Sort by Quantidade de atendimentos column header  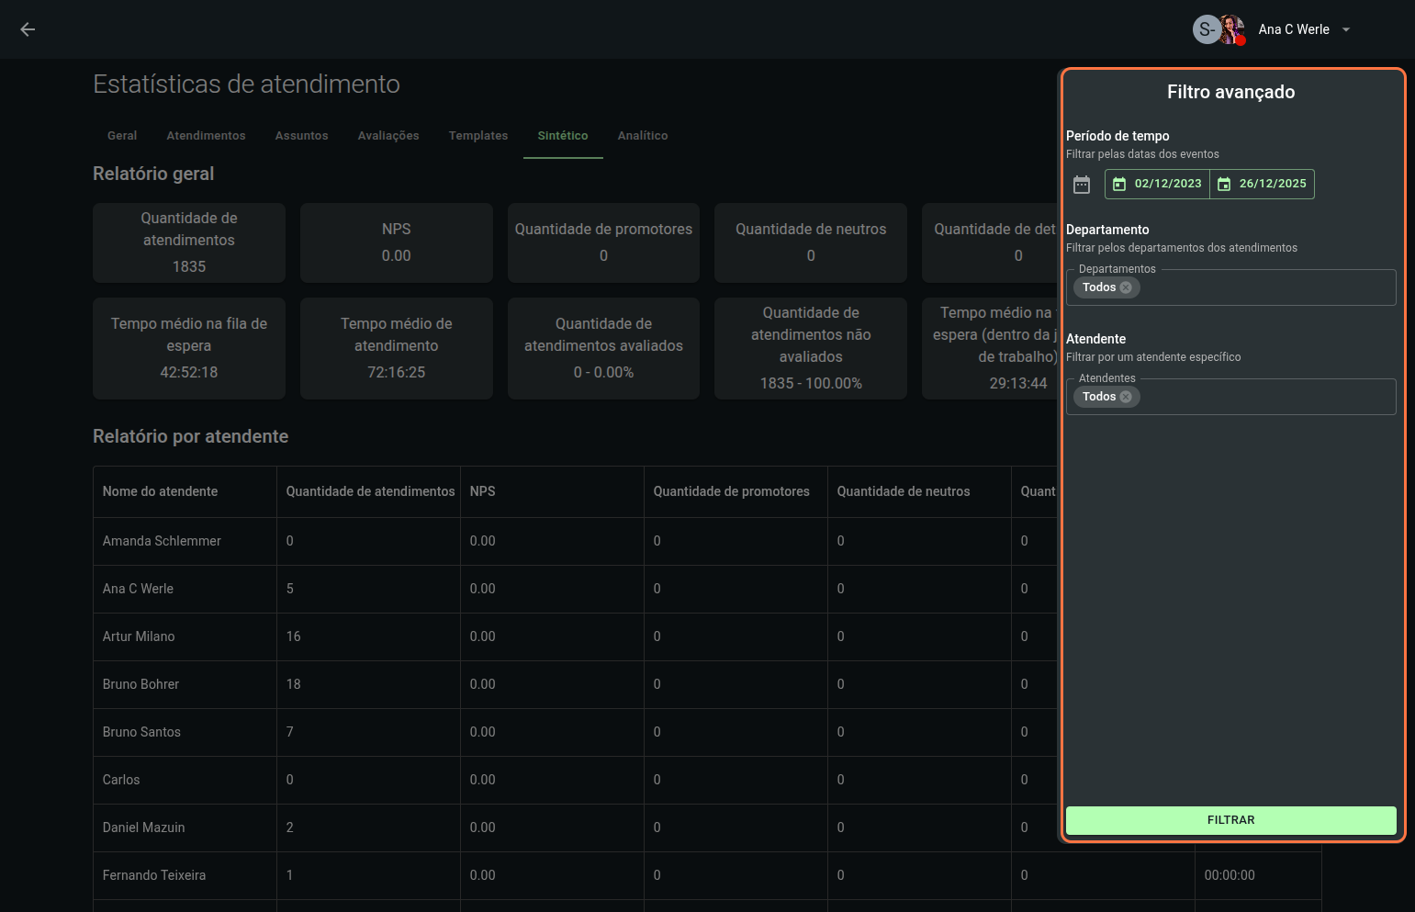(x=370, y=491)
